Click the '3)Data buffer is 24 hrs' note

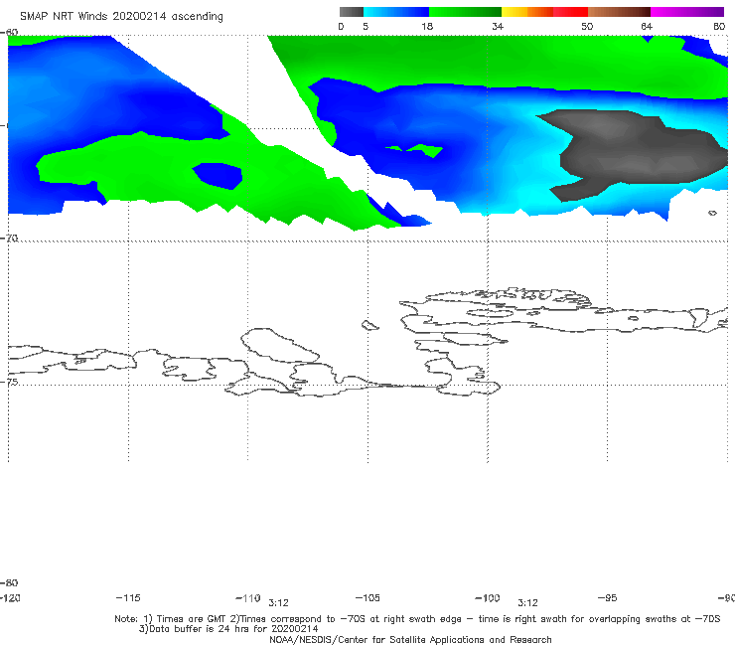click(228, 629)
